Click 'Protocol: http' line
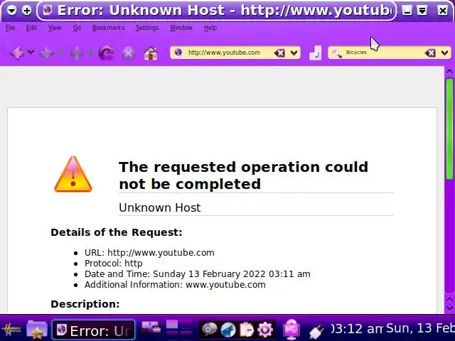This screenshot has width=455, height=341. [114, 264]
